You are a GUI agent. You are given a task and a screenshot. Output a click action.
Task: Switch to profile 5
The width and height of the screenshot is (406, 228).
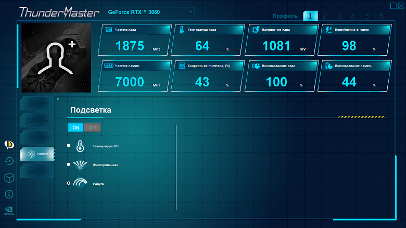click(x=367, y=16)
